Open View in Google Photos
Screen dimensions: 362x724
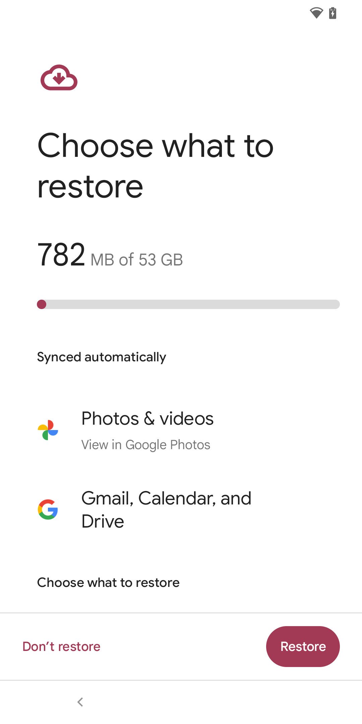145,445
